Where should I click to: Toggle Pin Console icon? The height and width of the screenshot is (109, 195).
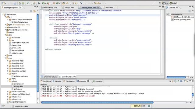click(177, 81)
